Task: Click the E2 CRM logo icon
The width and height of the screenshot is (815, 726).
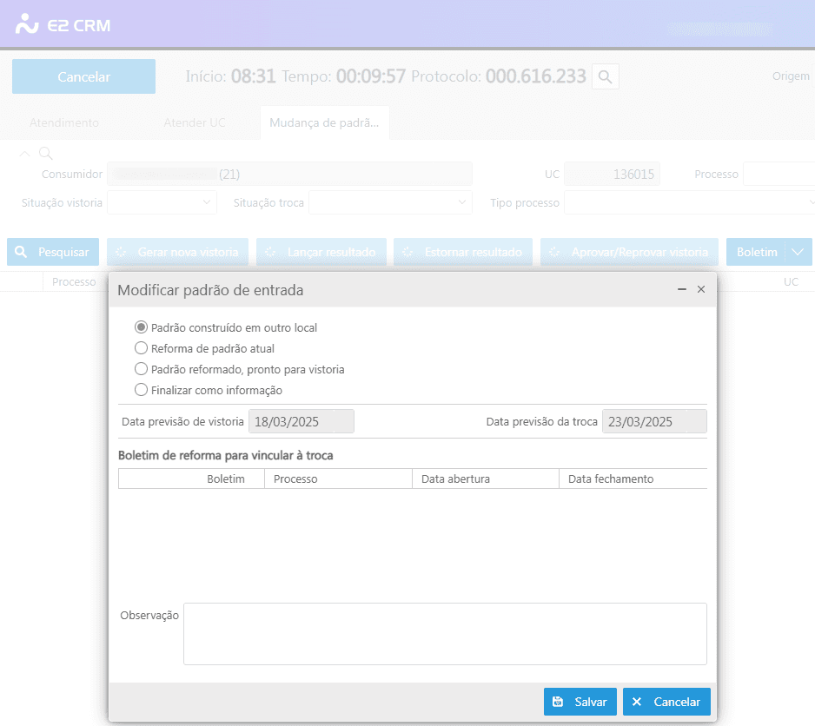Action: [27, 24]
